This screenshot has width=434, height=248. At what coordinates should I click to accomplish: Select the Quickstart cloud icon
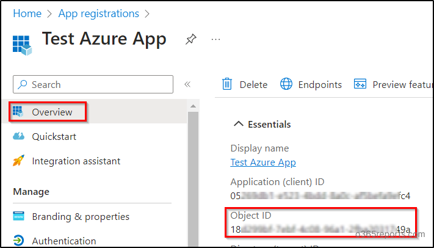pyautogui.click(x=18, y=136)
